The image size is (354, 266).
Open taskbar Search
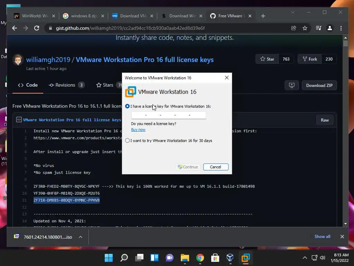click(x=124, y=258)
